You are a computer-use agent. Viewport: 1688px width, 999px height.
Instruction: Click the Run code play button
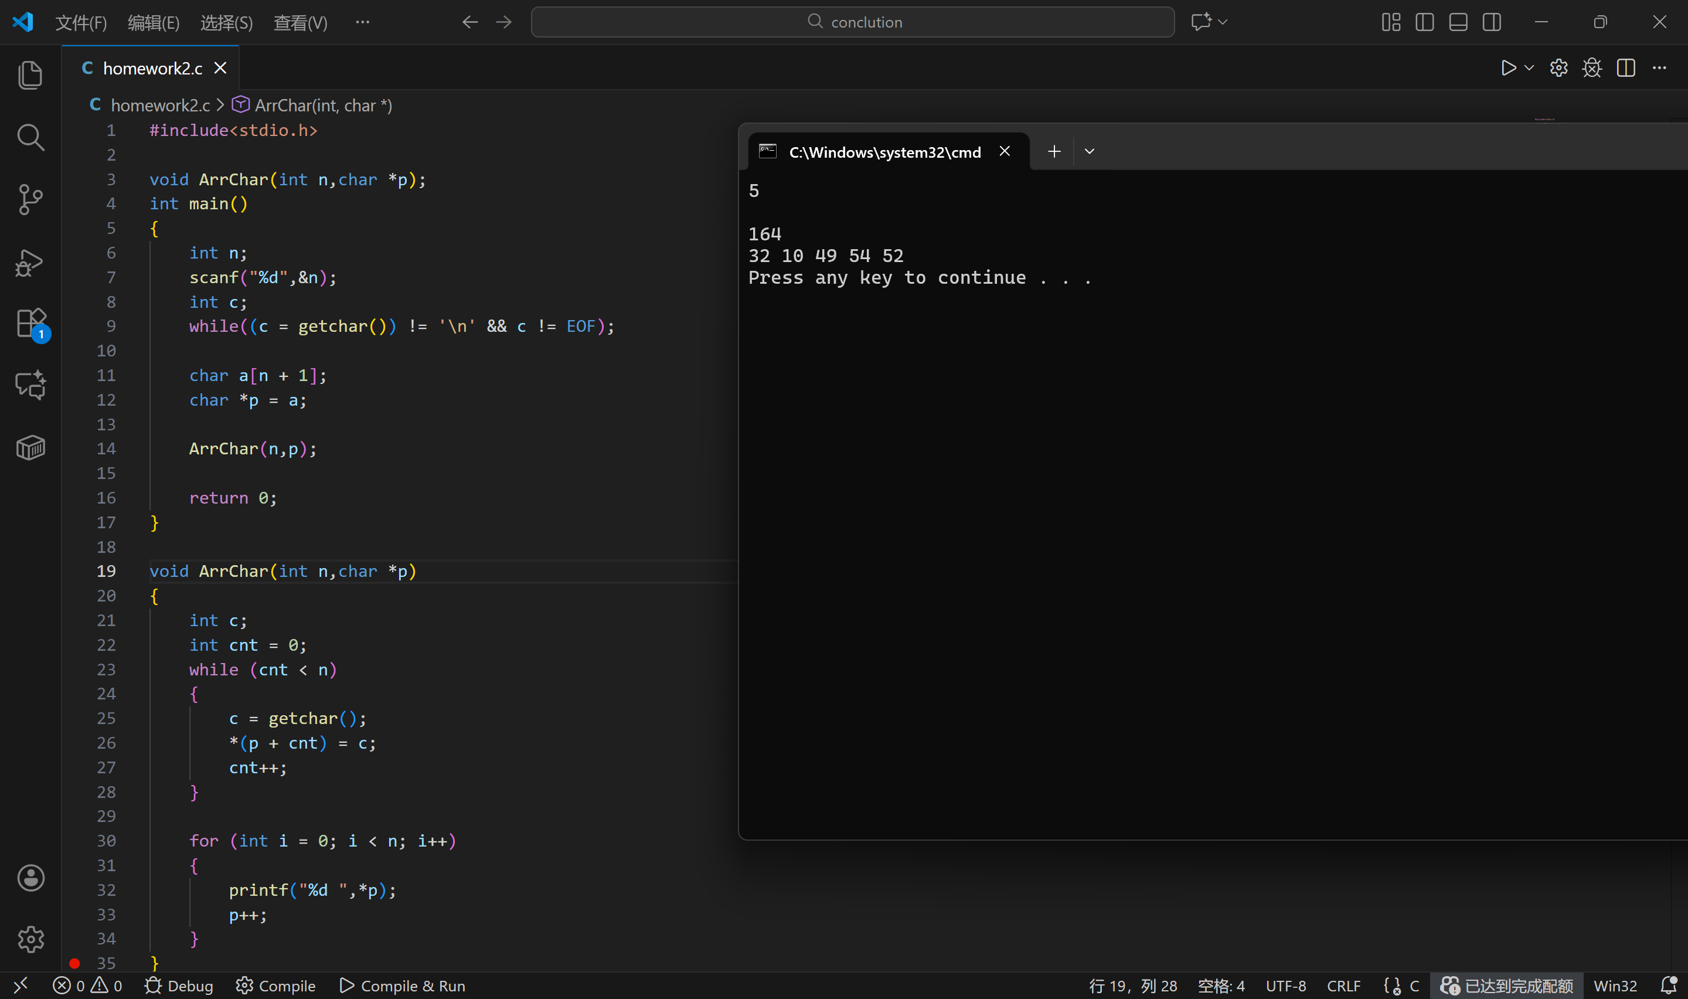(x=1507, y=68)
